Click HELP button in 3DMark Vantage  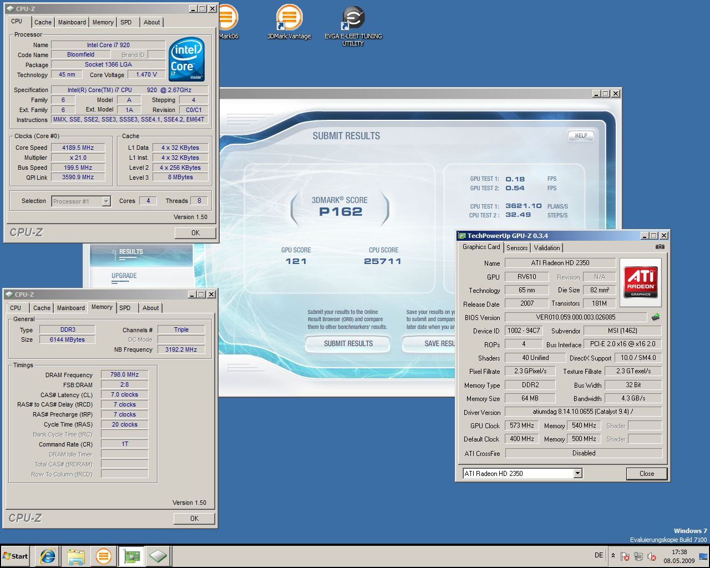tap(581, 135)
